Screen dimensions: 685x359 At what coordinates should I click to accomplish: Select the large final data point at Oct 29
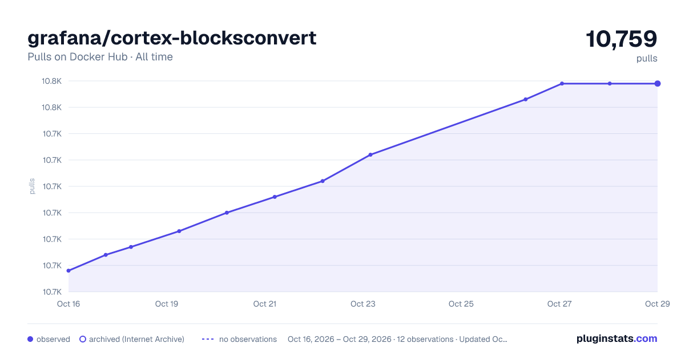(x=658, y=84)
